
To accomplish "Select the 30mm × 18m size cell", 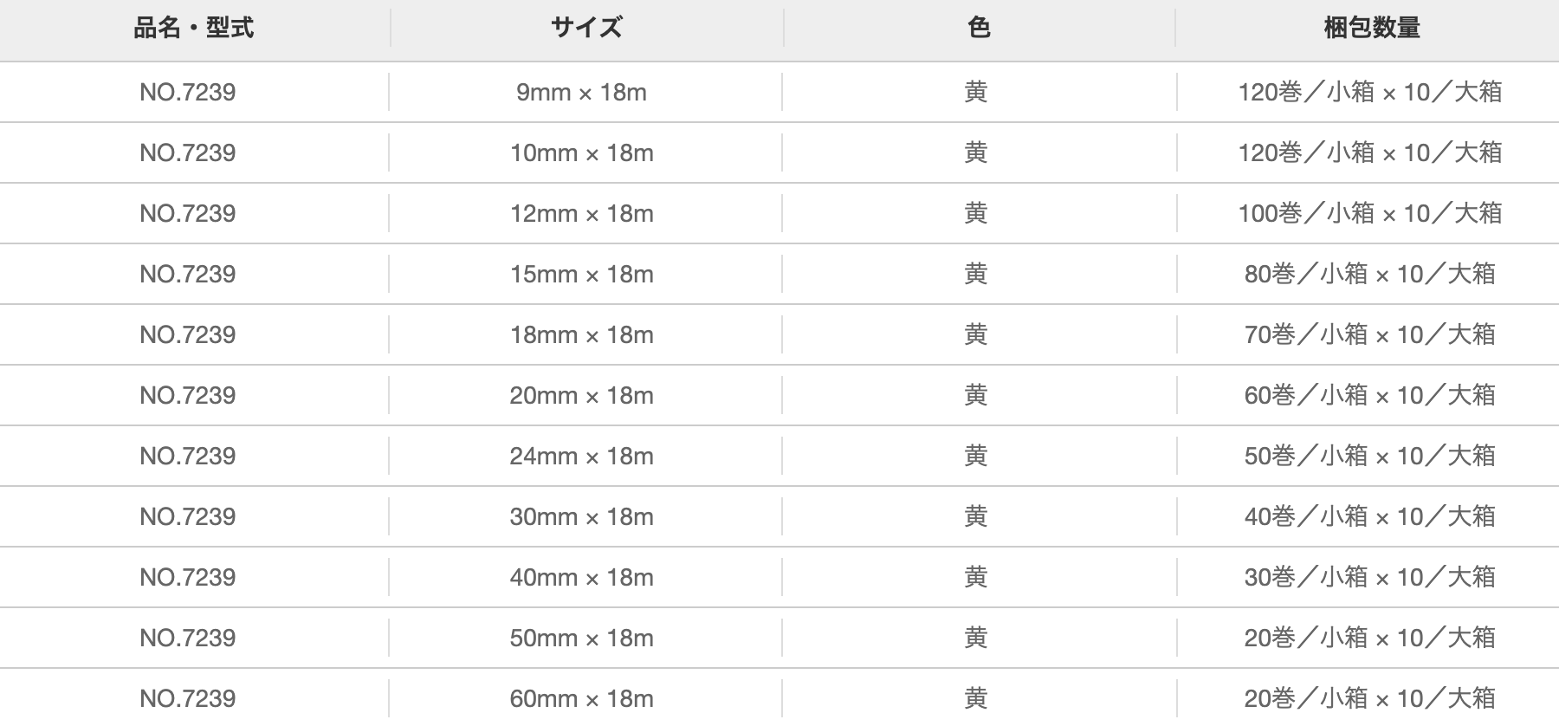I will point(582,517).
